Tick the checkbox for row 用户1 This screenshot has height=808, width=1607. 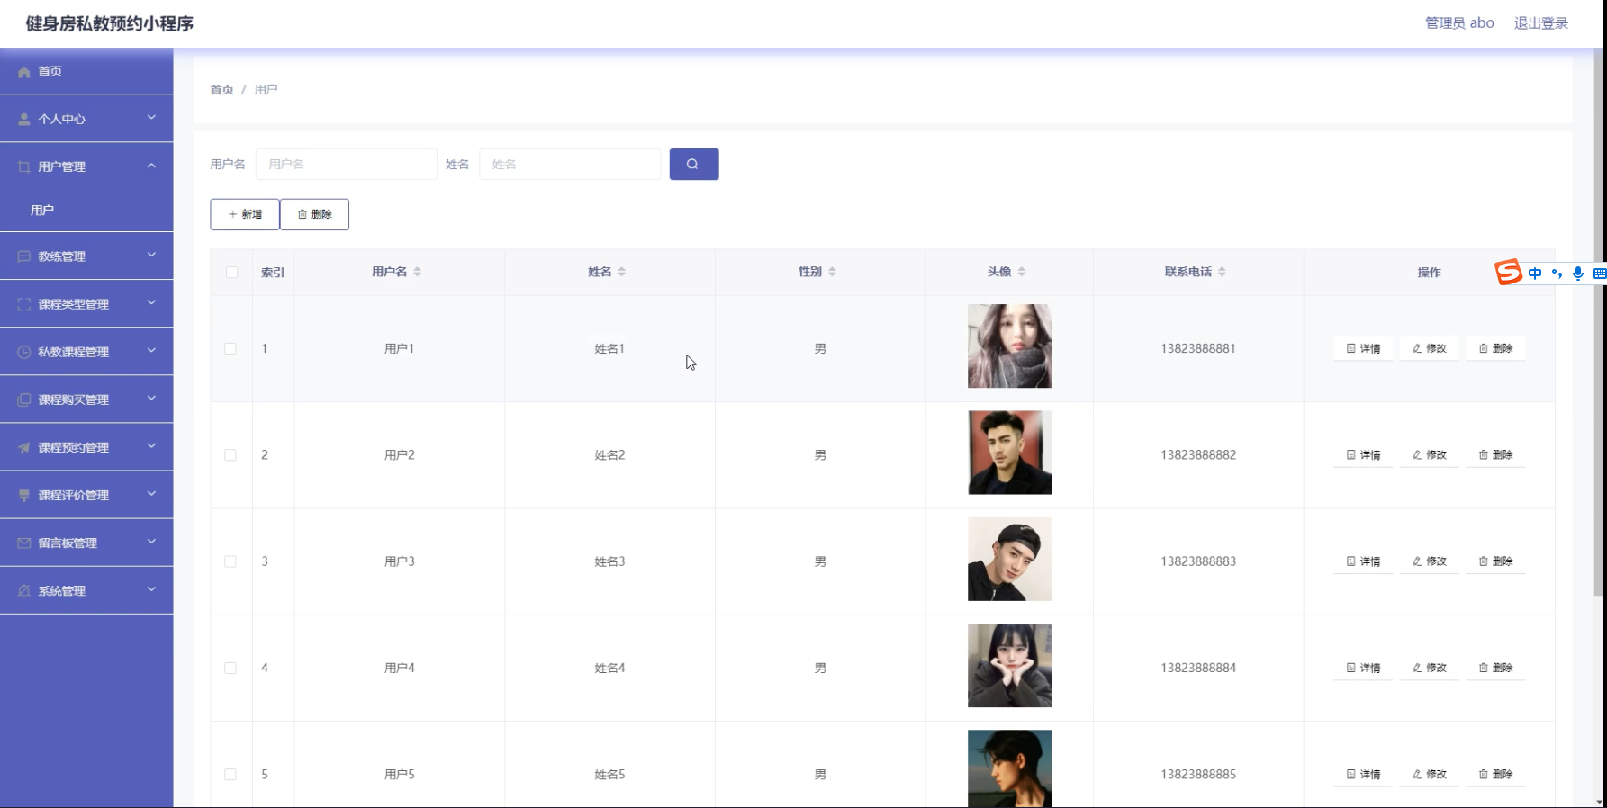pyautogui.click(x=230, y=348)
